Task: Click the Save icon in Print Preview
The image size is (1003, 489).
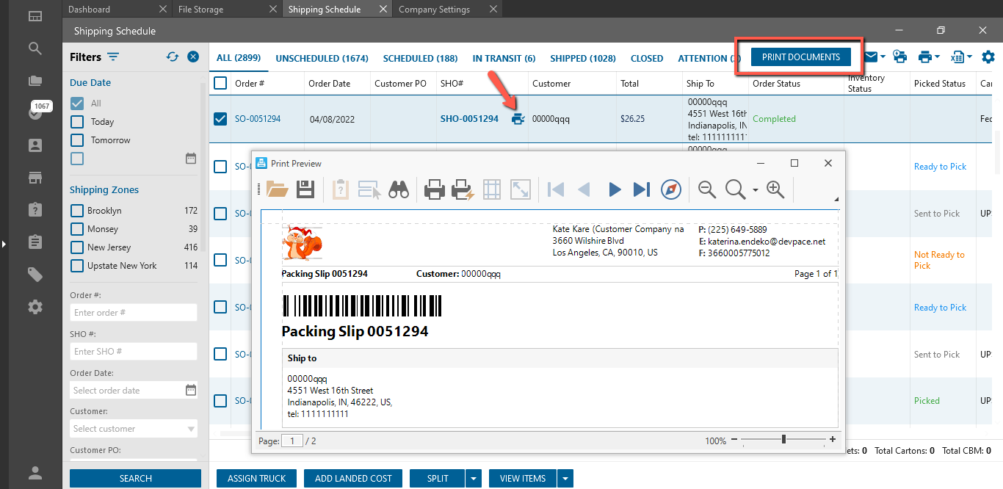Action: click(305, 189)
